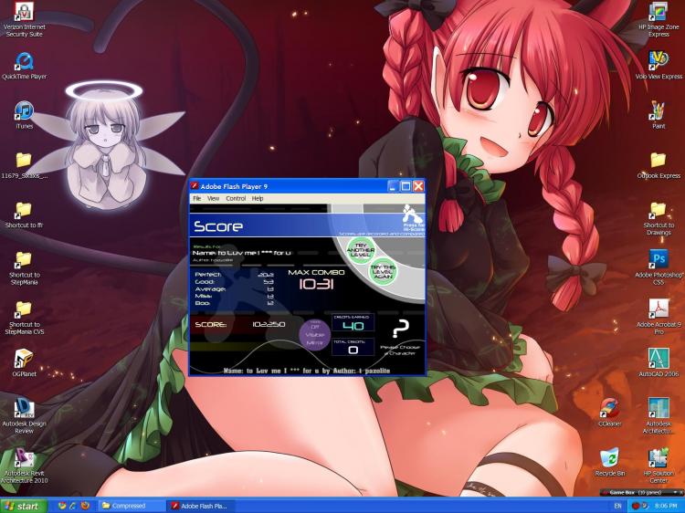Select the 11679_Sixaxis folder on desktop

click(24, 165)
